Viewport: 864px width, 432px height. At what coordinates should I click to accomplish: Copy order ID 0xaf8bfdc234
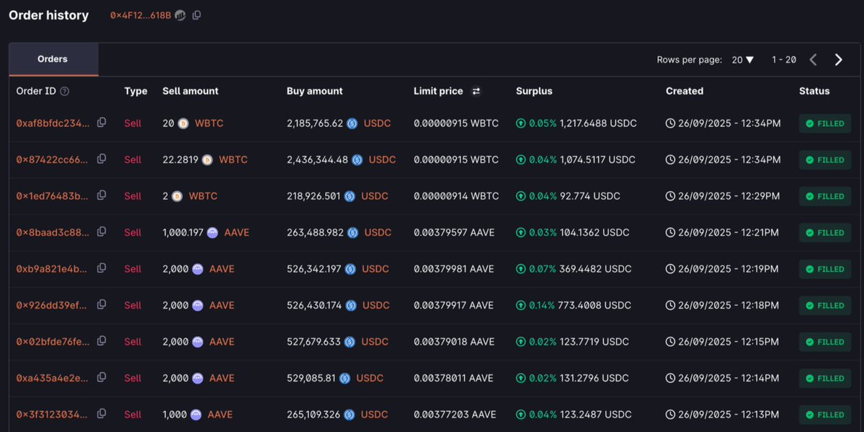click(x=102, y=123)
